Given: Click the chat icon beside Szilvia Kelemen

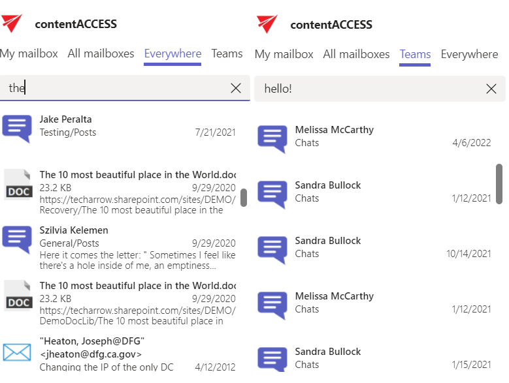Looking at the screenshot, I should (17, 239).
